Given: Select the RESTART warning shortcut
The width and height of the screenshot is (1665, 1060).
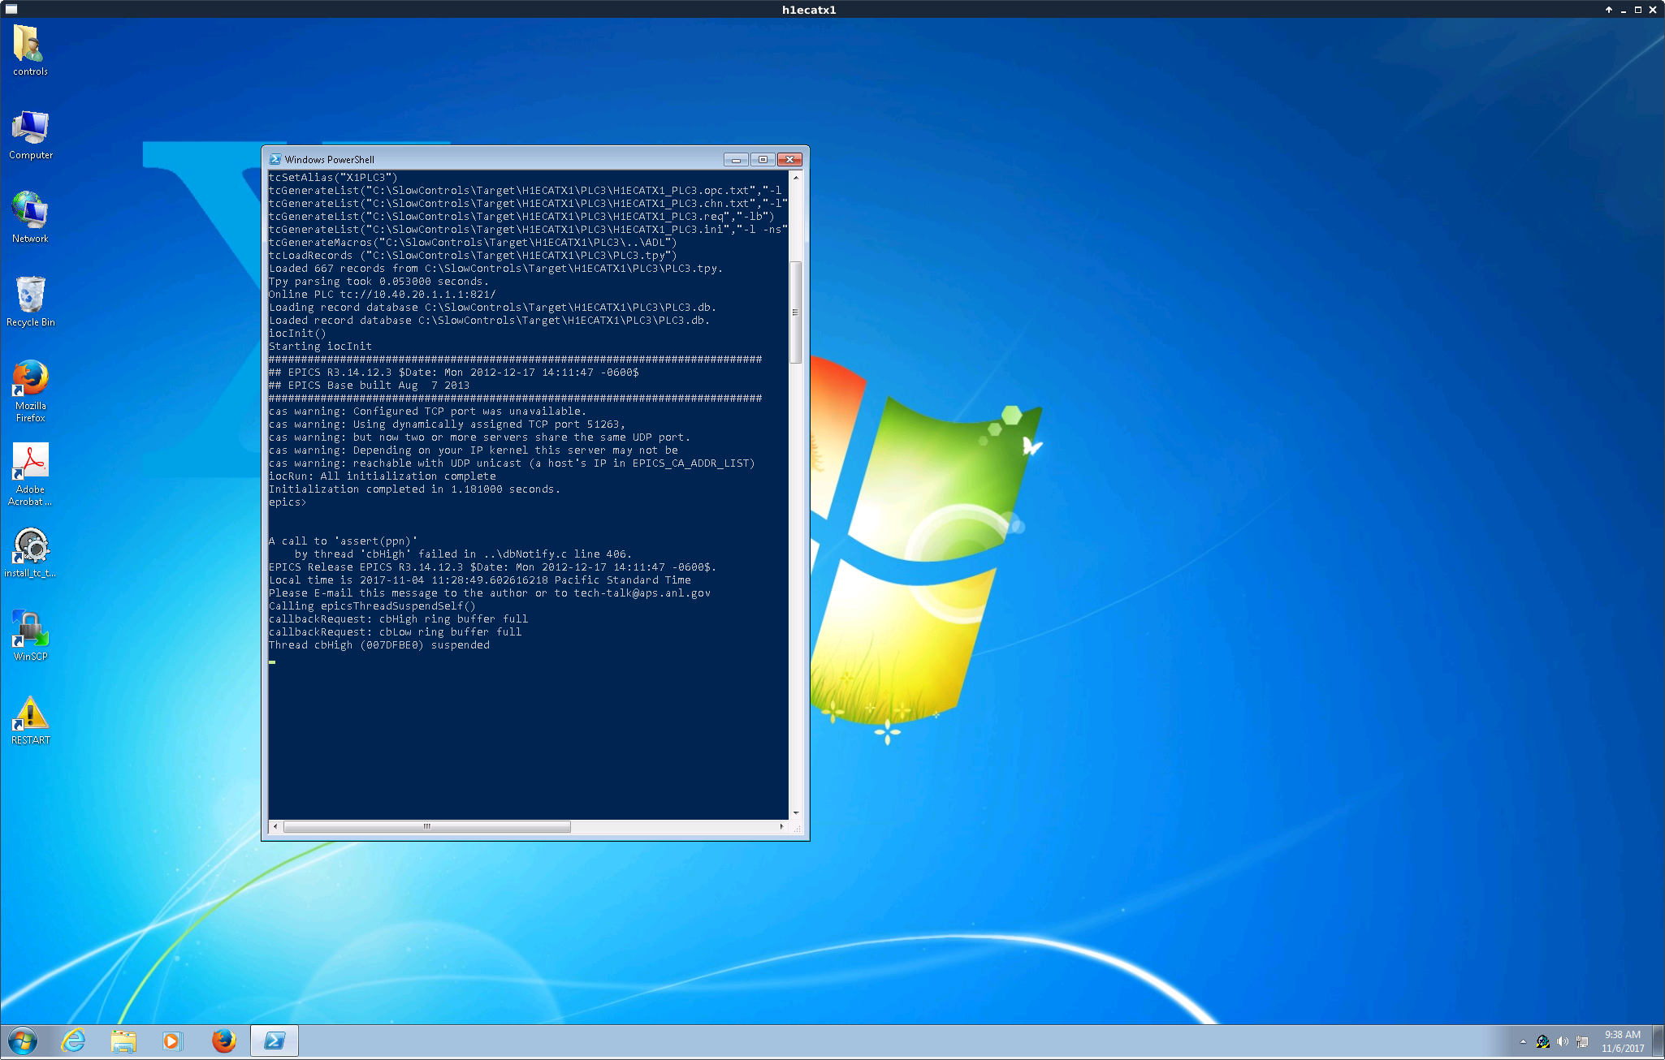Looking at the screenshot, I should pos(30,720).
